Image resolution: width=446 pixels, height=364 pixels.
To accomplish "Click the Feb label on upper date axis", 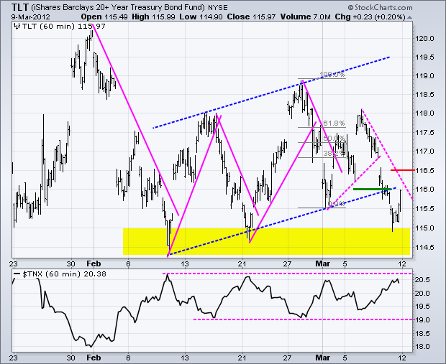I will [94, 263].
